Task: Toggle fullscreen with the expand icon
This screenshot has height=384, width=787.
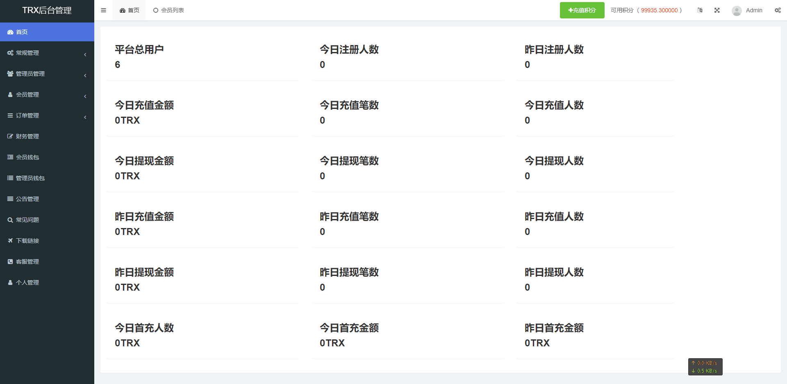Action: 717,10
